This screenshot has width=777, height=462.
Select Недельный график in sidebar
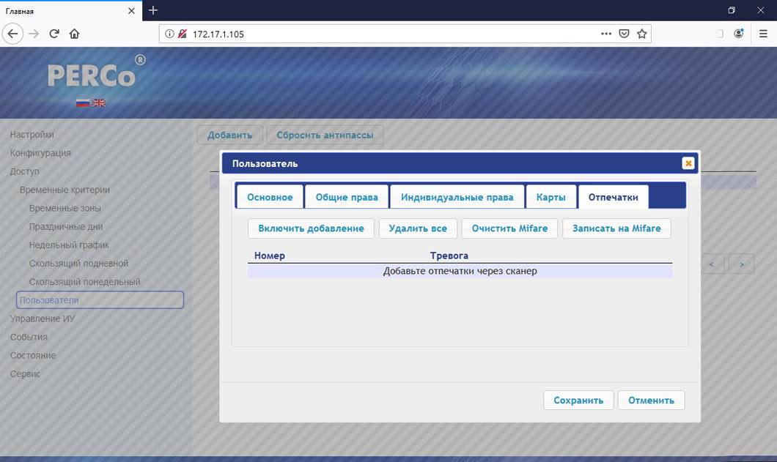69,245
